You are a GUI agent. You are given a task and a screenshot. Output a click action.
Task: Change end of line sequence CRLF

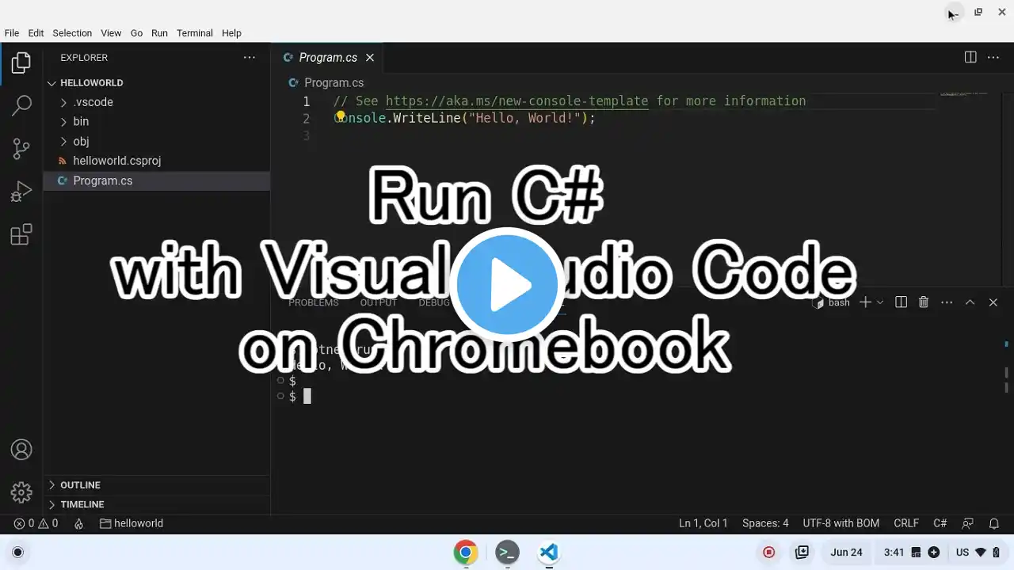point(906,523)
